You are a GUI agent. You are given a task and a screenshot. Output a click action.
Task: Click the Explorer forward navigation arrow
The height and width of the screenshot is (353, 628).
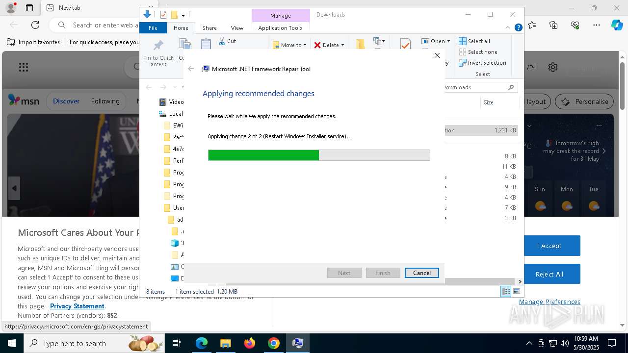click(163, 87)
